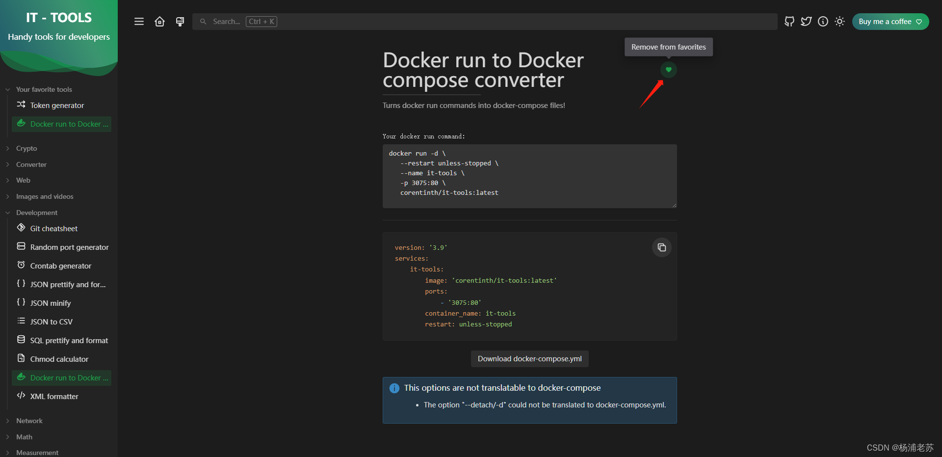Open Token generator from favorites
Viewport: 942px width, 457px height.
tap(62, 106)
